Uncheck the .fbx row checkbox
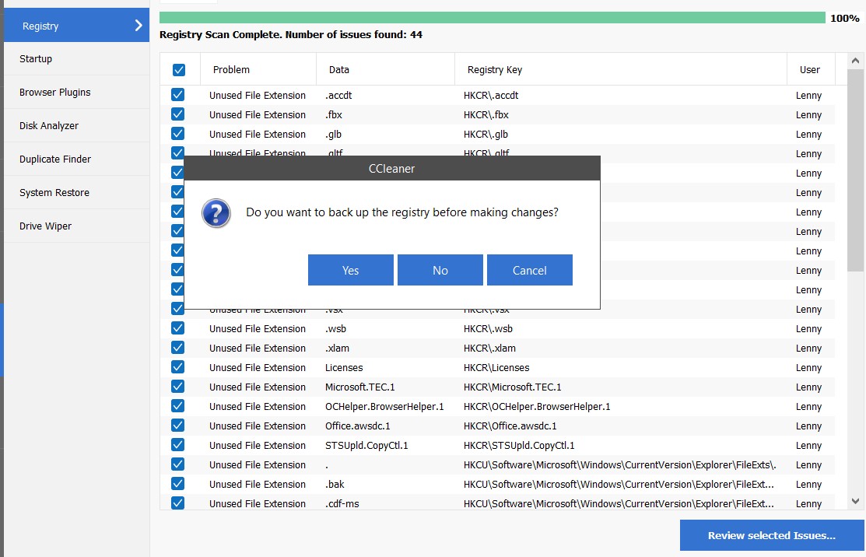Viewport: 866px width, 557px height. (x=178, y=114)
